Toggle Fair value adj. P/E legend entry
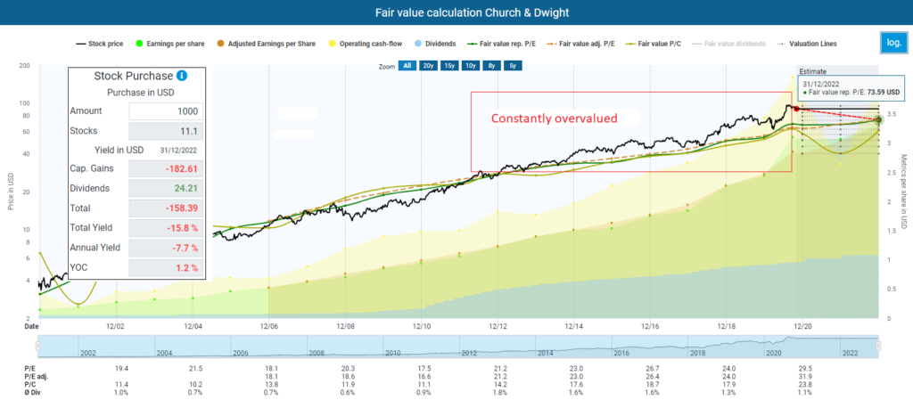913x400 pixels. click(580, 44)
